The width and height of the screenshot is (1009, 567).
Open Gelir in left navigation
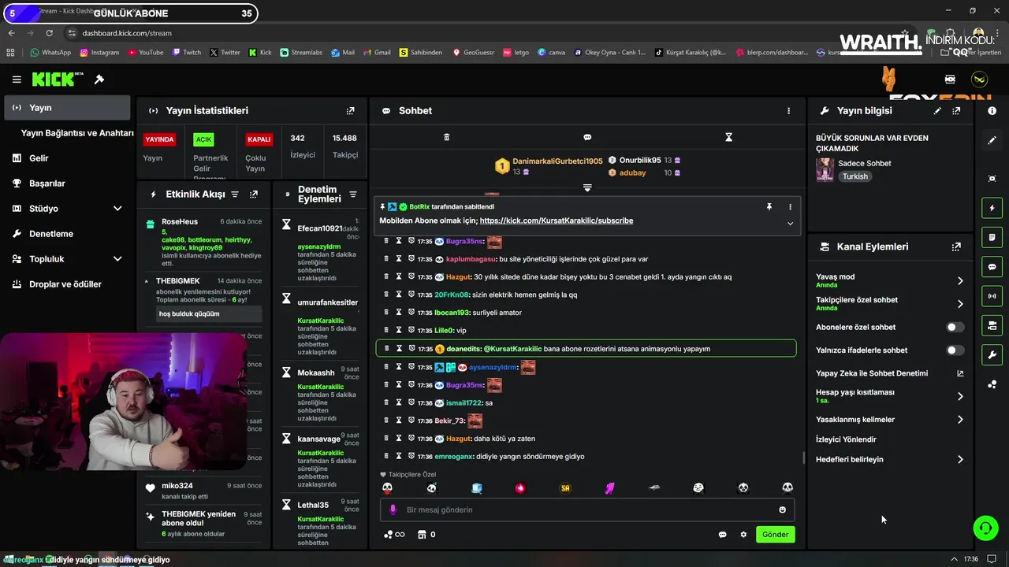tap(67, 158)
